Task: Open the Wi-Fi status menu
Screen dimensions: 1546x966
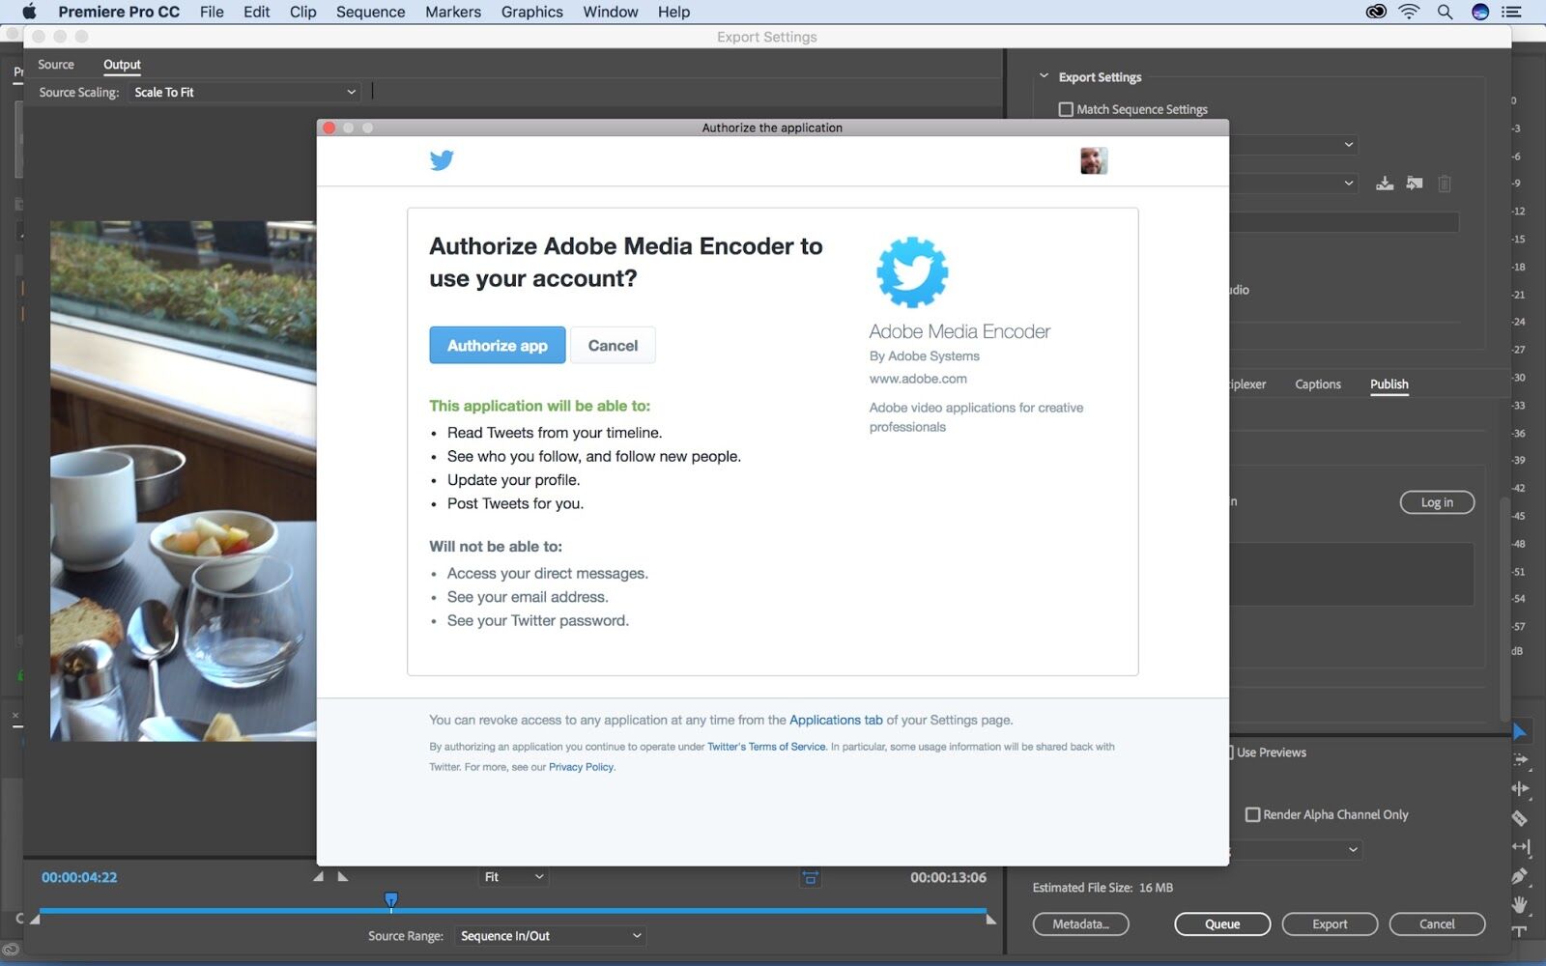Action: pyautogui.click(x=1410, y=12)
